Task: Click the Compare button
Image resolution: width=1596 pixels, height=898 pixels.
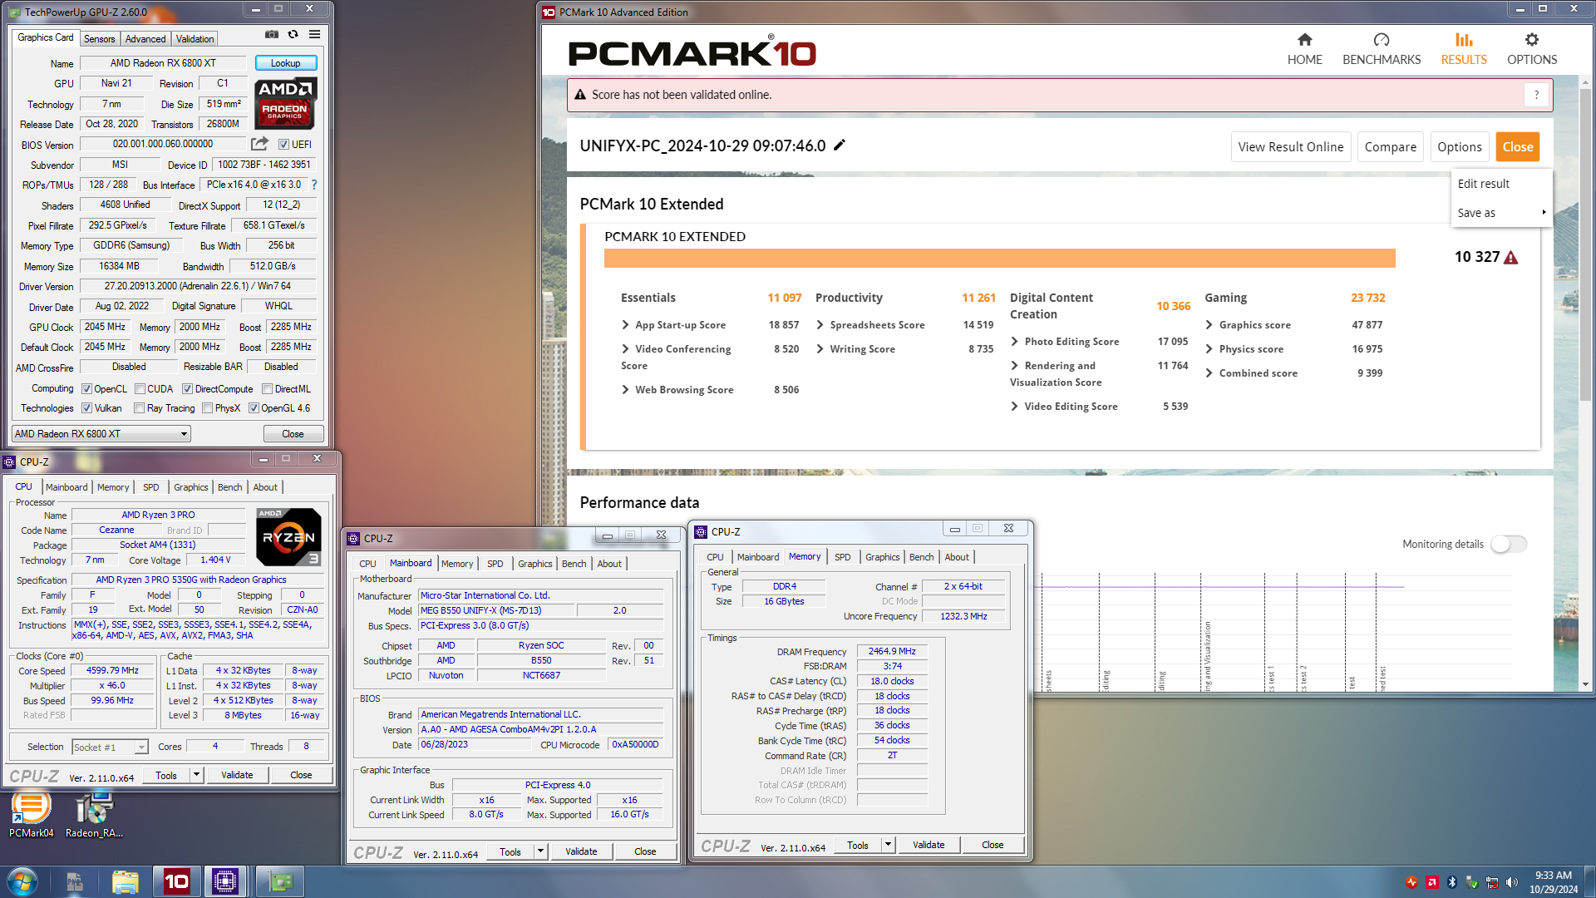Action: pos(1390,147)
